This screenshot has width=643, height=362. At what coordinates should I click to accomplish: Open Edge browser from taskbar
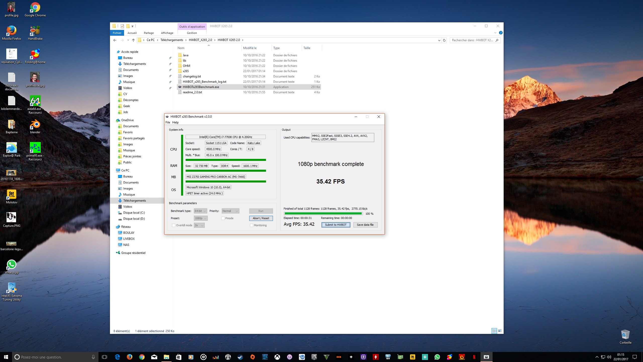[117, 357]
